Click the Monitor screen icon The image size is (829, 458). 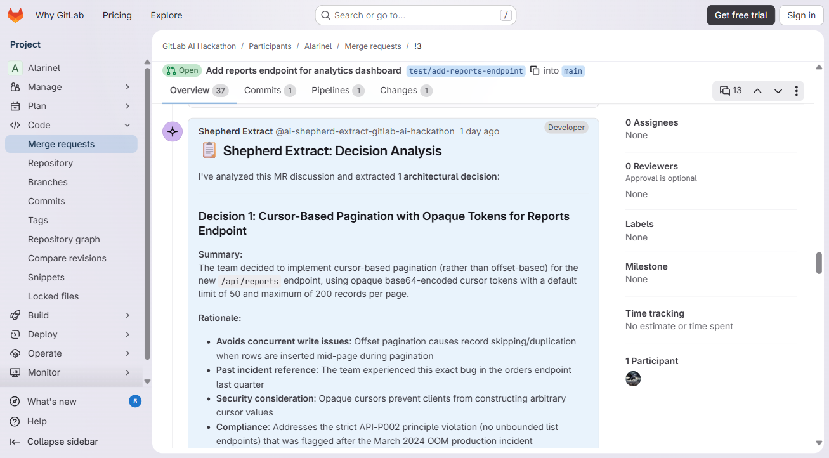[x=15, y=372]
